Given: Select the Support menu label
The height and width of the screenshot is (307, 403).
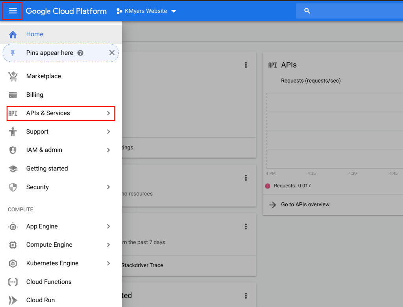Looking at the screenshot, I should pyautogui.click(x=37, y=131).
